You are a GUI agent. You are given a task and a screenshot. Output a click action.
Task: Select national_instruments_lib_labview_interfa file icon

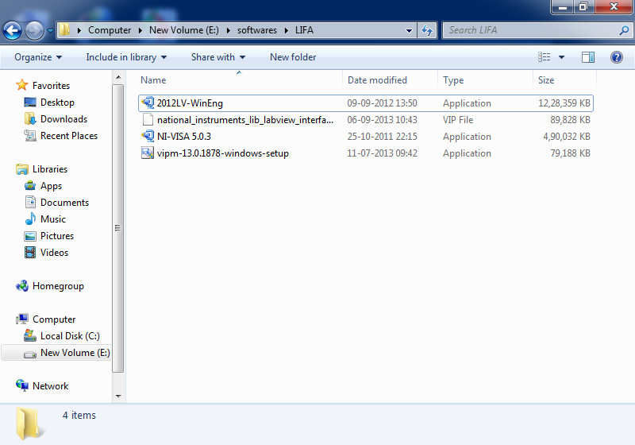click(148, 119)
